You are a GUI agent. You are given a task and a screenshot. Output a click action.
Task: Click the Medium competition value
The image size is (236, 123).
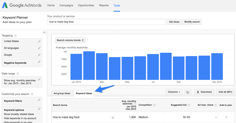[x=143, y=117]
